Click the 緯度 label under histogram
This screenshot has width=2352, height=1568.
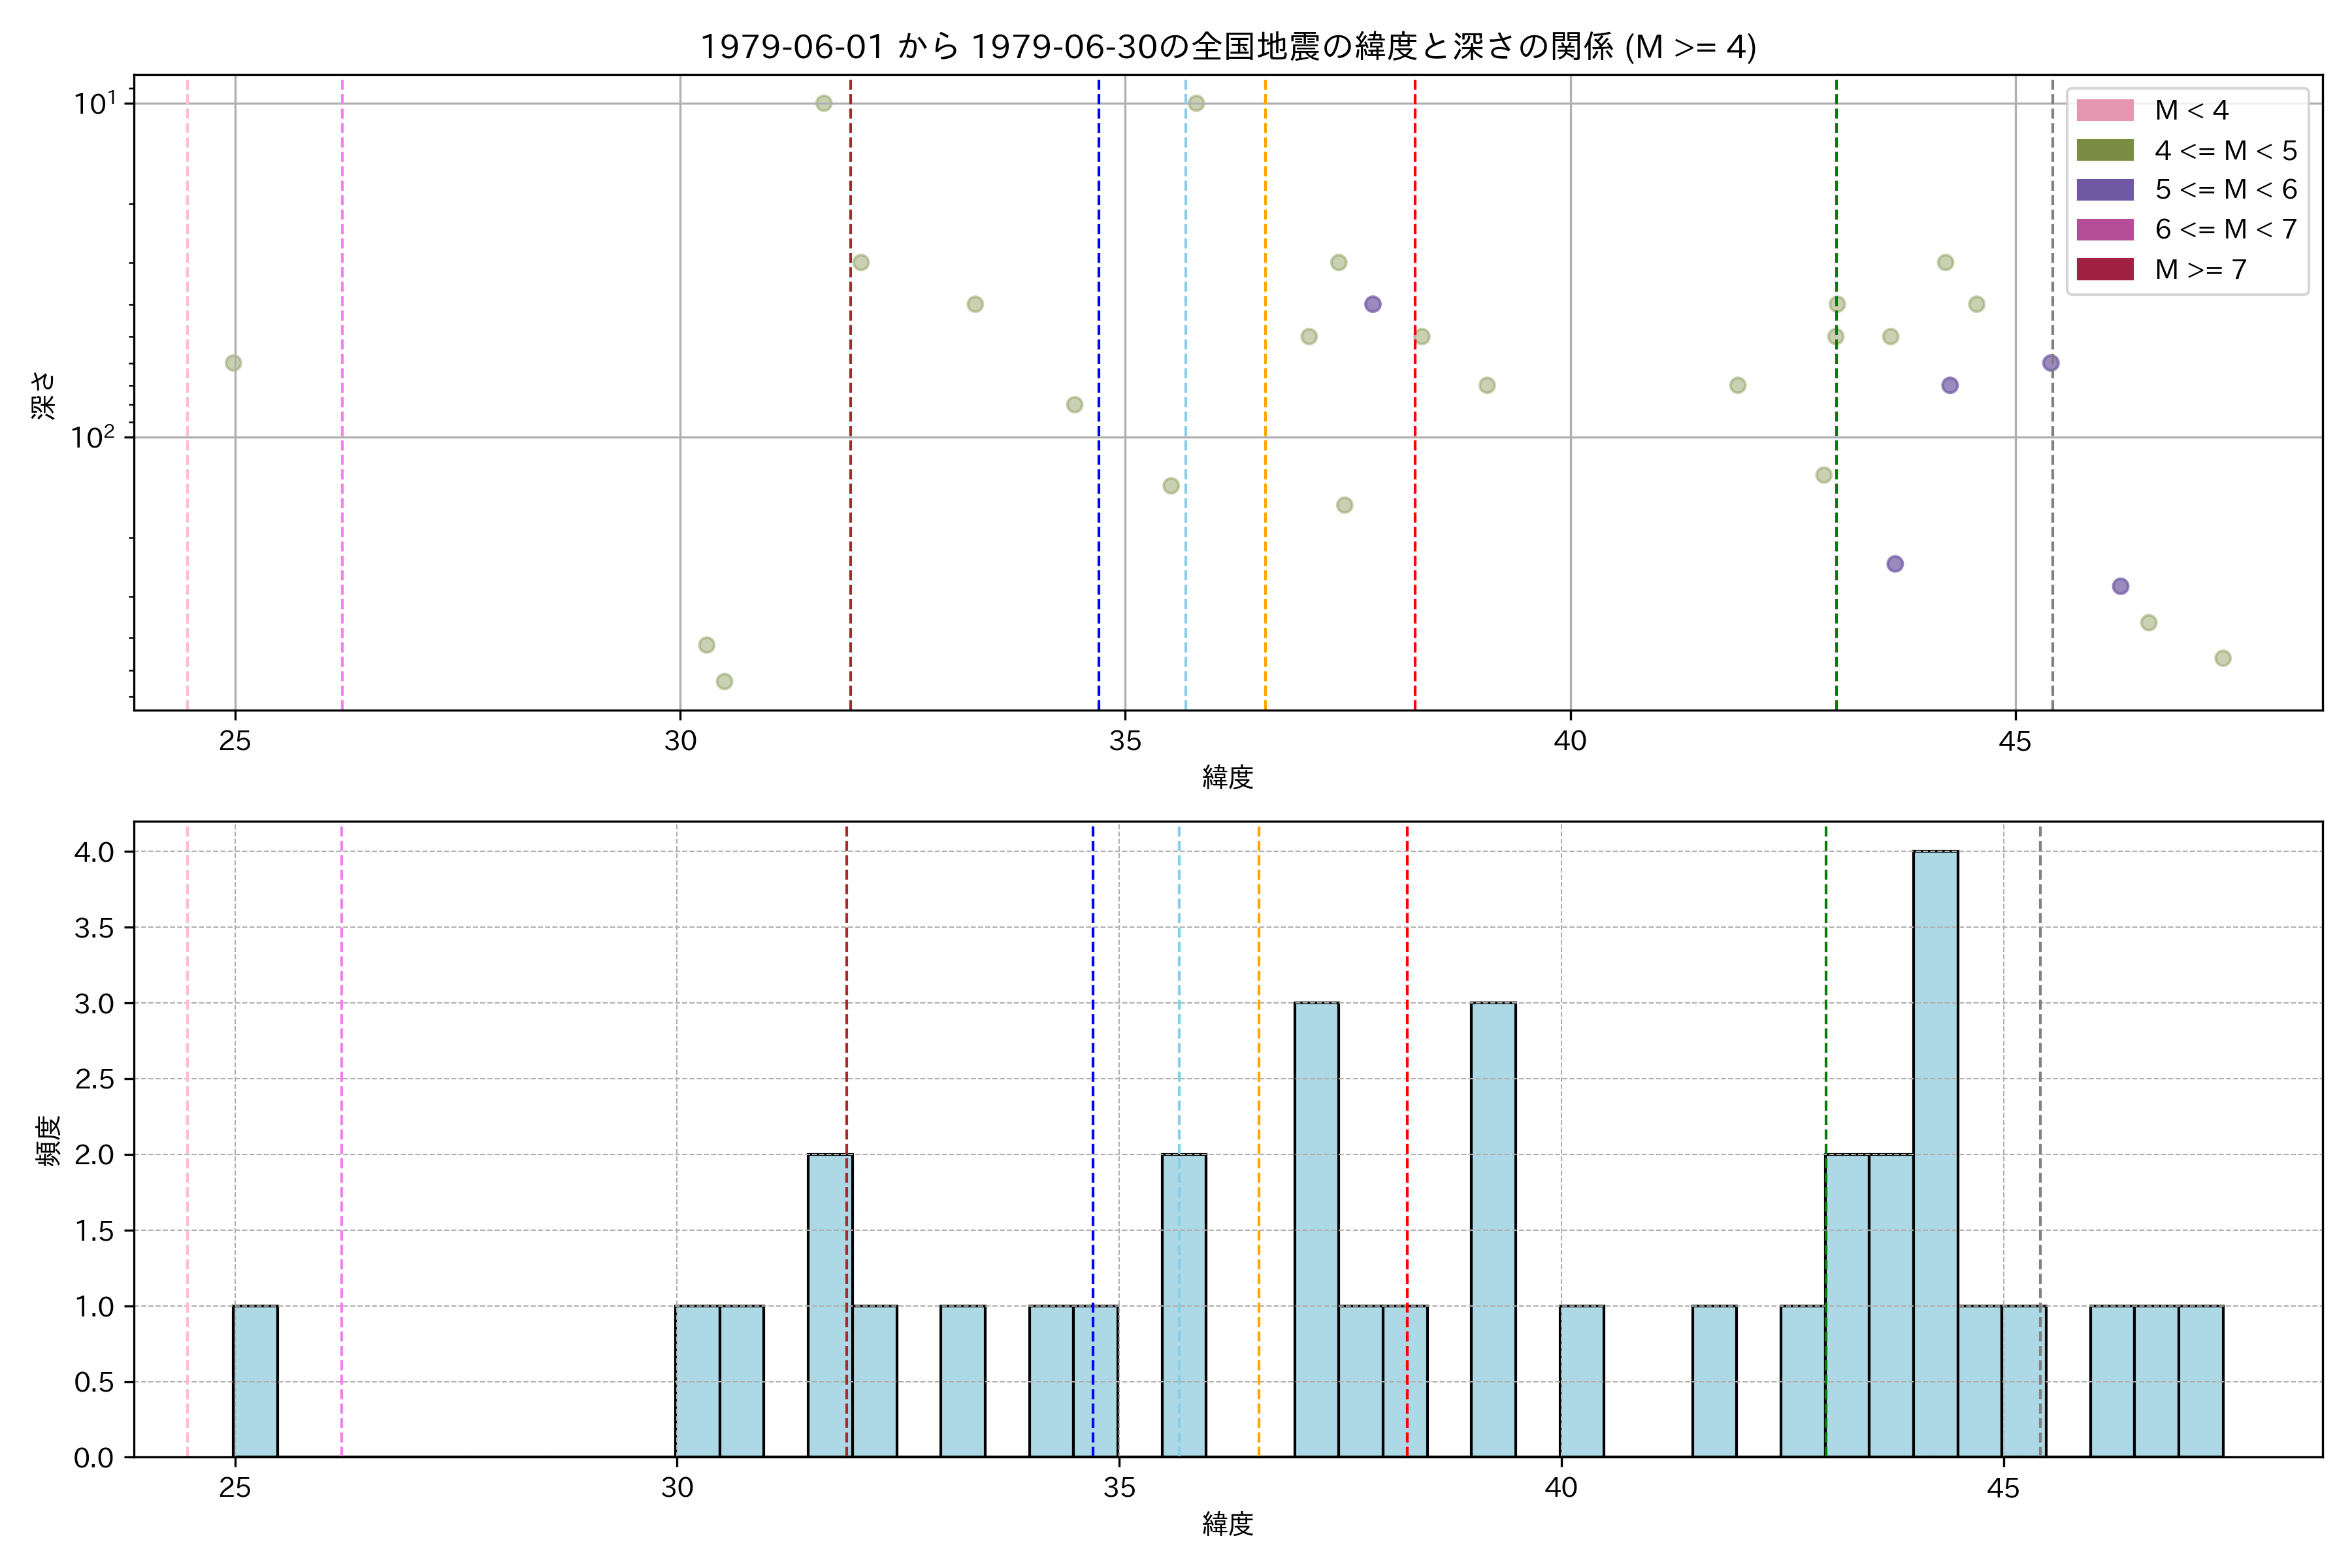click(x=1227, y=1524)
